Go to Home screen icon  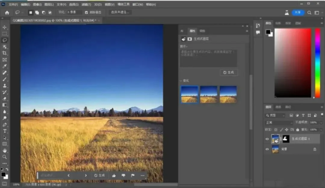coord(7,13)
